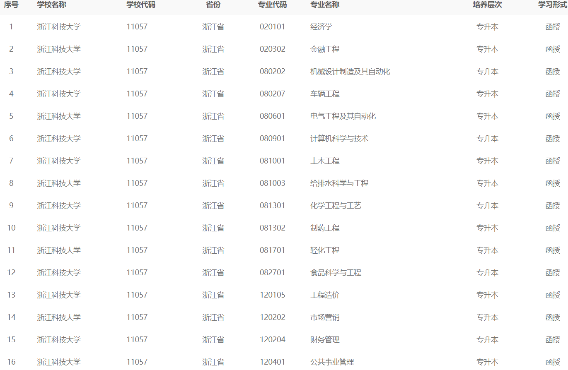Click major code 082701
Screen dimensions: 568x370
272,273
